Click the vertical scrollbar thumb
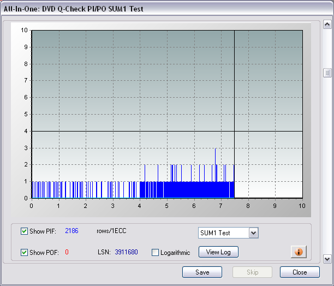 coord(327,73)
